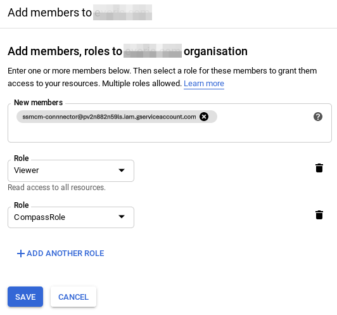Screen dimensions: 337x315
Task: Select the ssmcm-connector service account chip text
Action: [x=109, y=117]
